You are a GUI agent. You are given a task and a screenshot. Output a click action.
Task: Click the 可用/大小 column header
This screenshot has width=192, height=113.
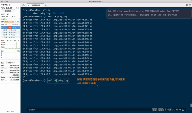(x=11, y=63)
